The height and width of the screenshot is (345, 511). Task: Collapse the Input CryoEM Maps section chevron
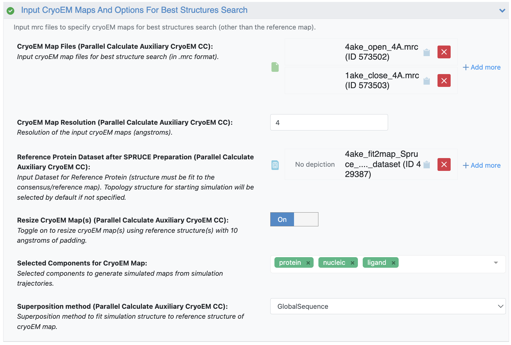(502, 11)
